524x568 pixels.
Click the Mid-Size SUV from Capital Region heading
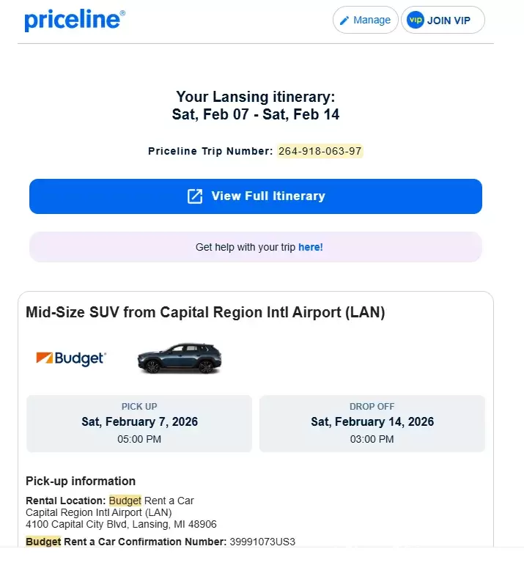205,312
